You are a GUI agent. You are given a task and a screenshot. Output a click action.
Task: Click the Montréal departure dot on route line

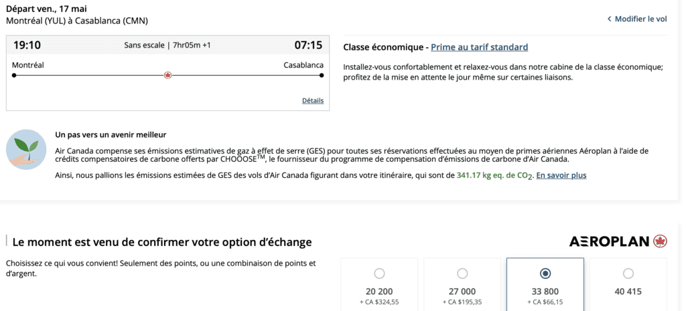click(14, 75)
